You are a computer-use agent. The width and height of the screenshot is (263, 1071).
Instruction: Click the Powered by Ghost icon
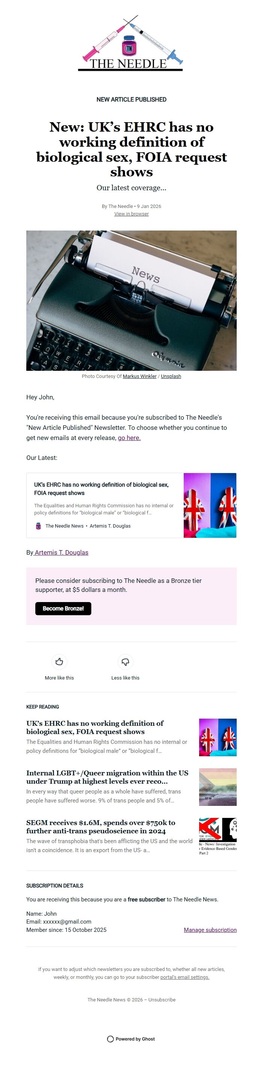(x=110, y=1038)
